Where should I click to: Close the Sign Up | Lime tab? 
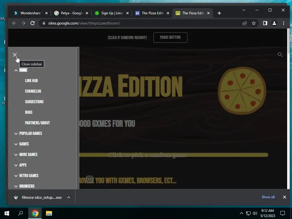[127, 13]
